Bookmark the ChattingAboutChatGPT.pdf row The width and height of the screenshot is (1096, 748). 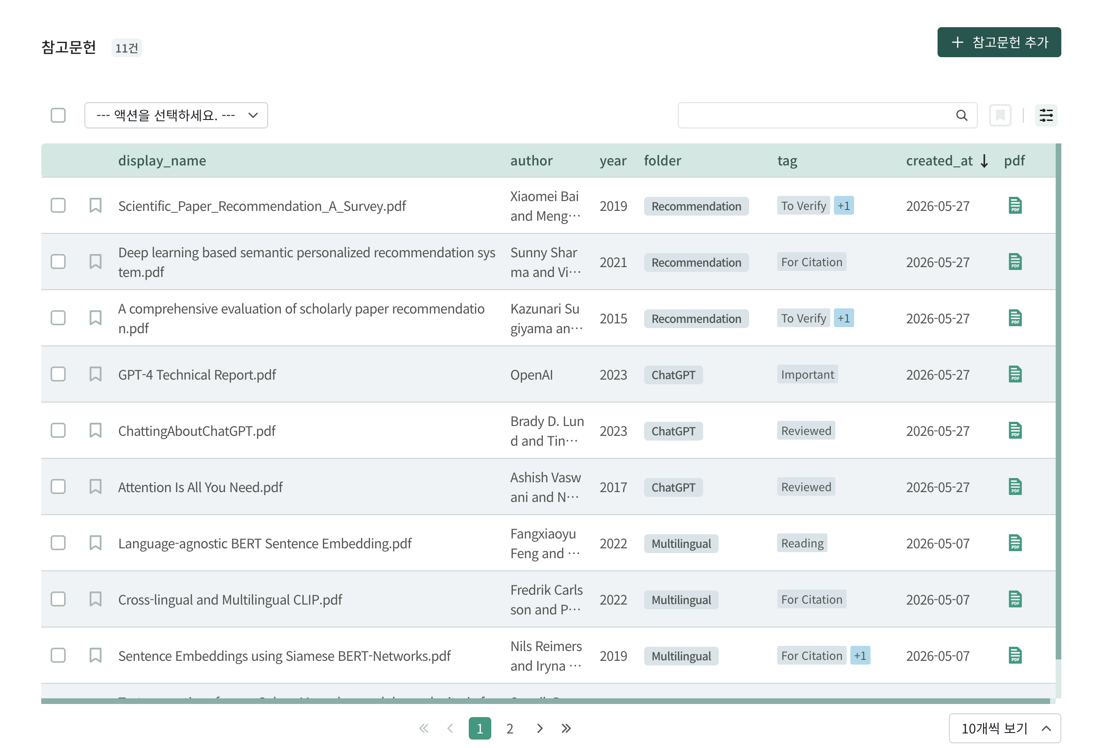pyautogui.click(x=95, y=430)
